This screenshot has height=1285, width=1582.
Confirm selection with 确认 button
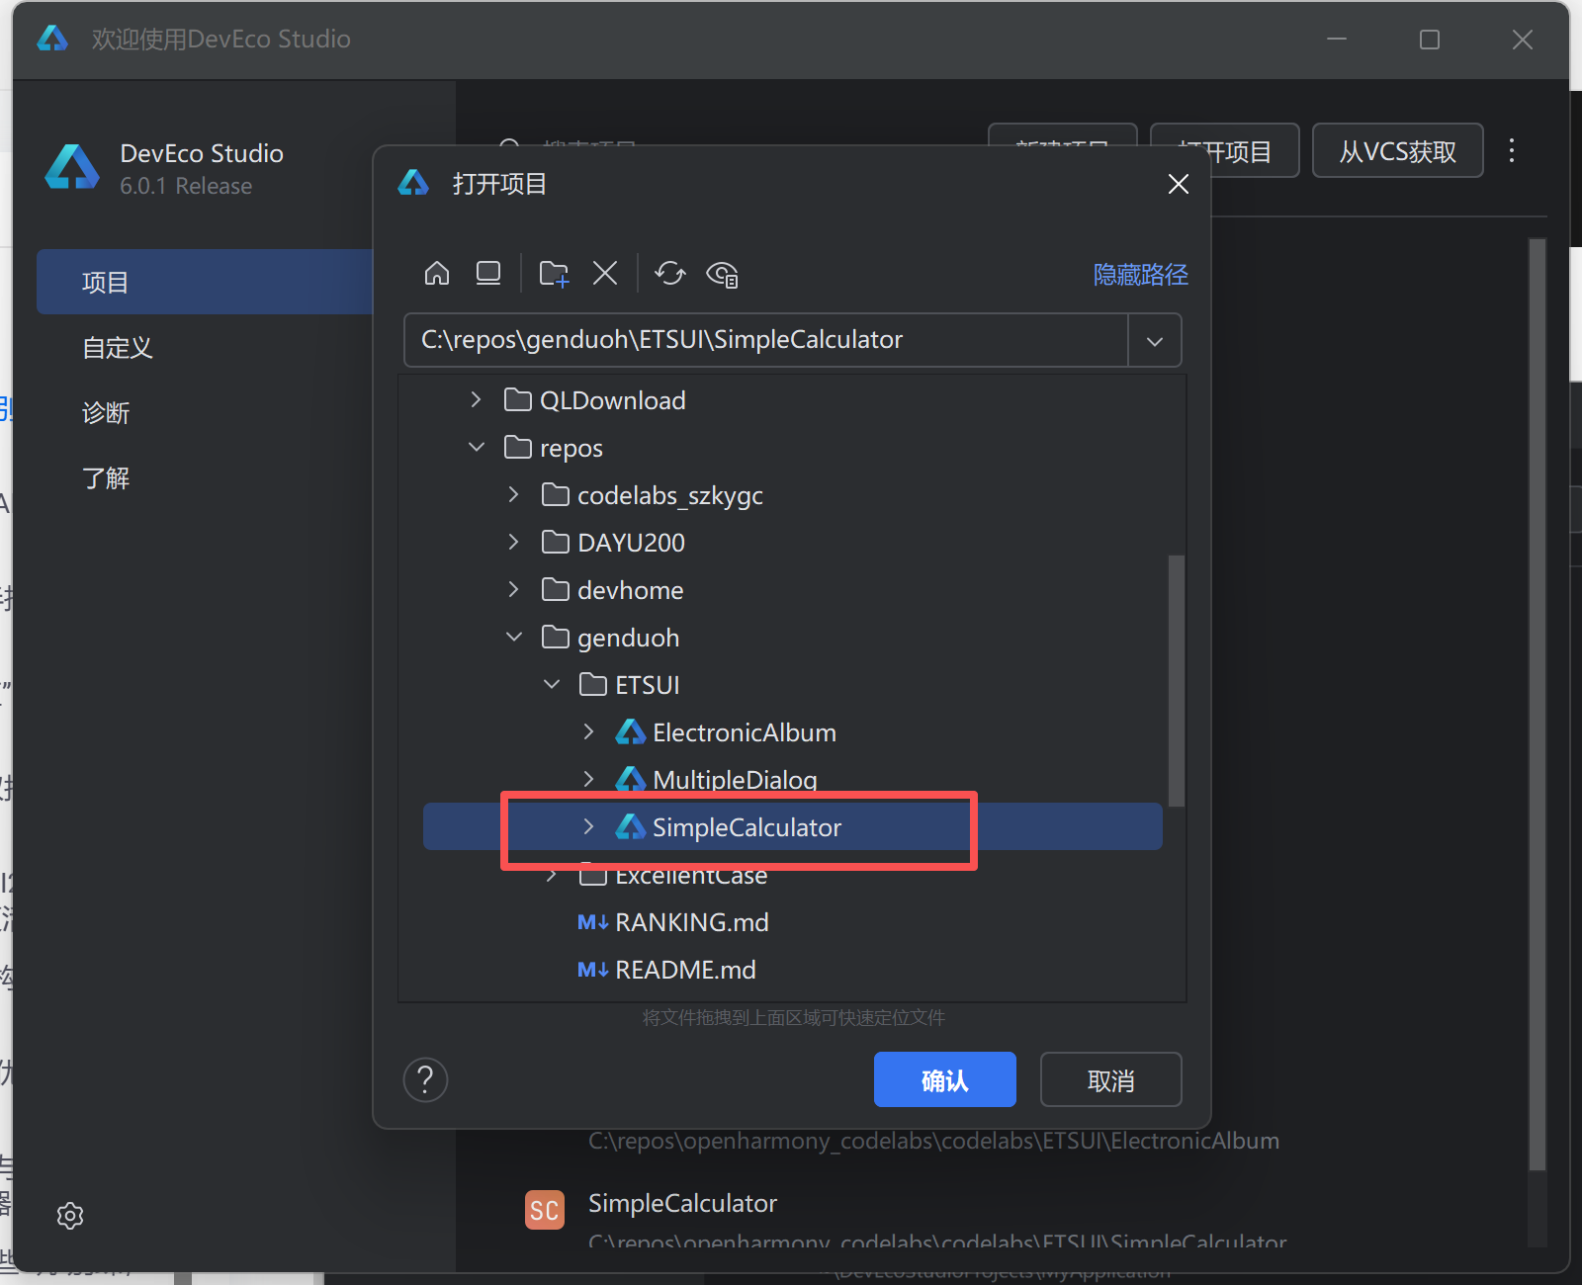pos(944,1079)
